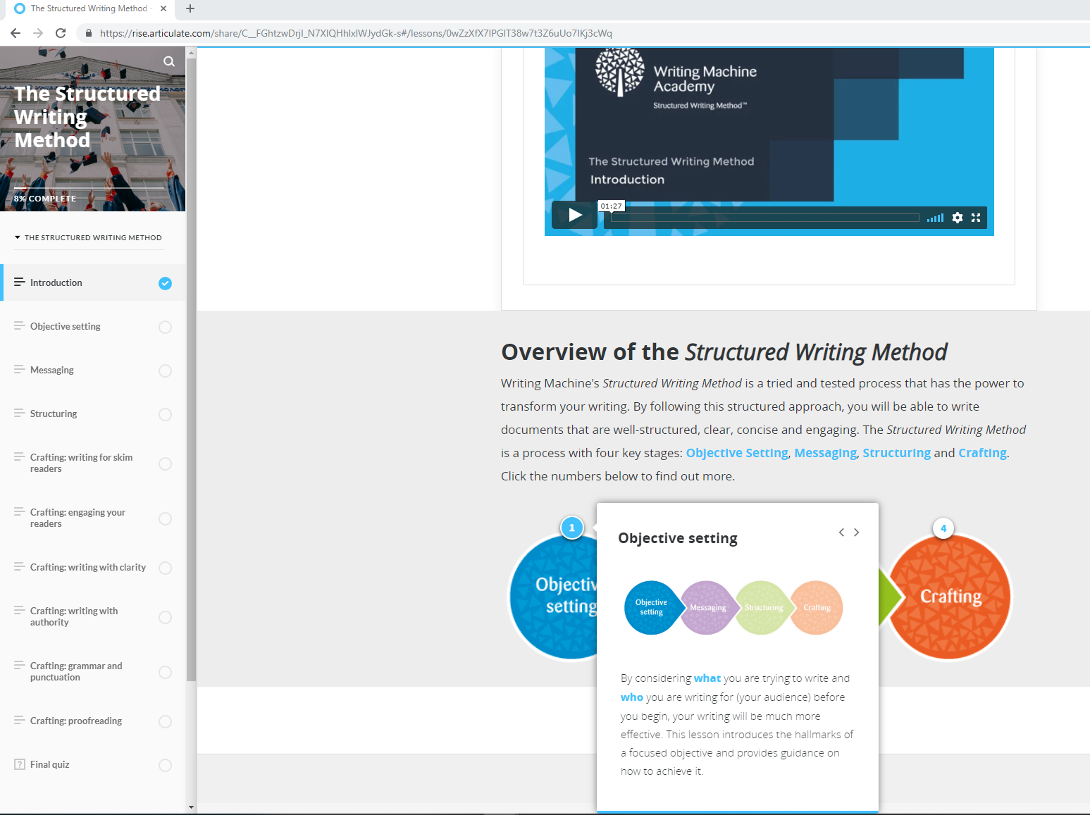This screenshot has height=815, width=1090.
Task: Click the sidebar vertical scrollbar thumb
Action: (191, 370)
